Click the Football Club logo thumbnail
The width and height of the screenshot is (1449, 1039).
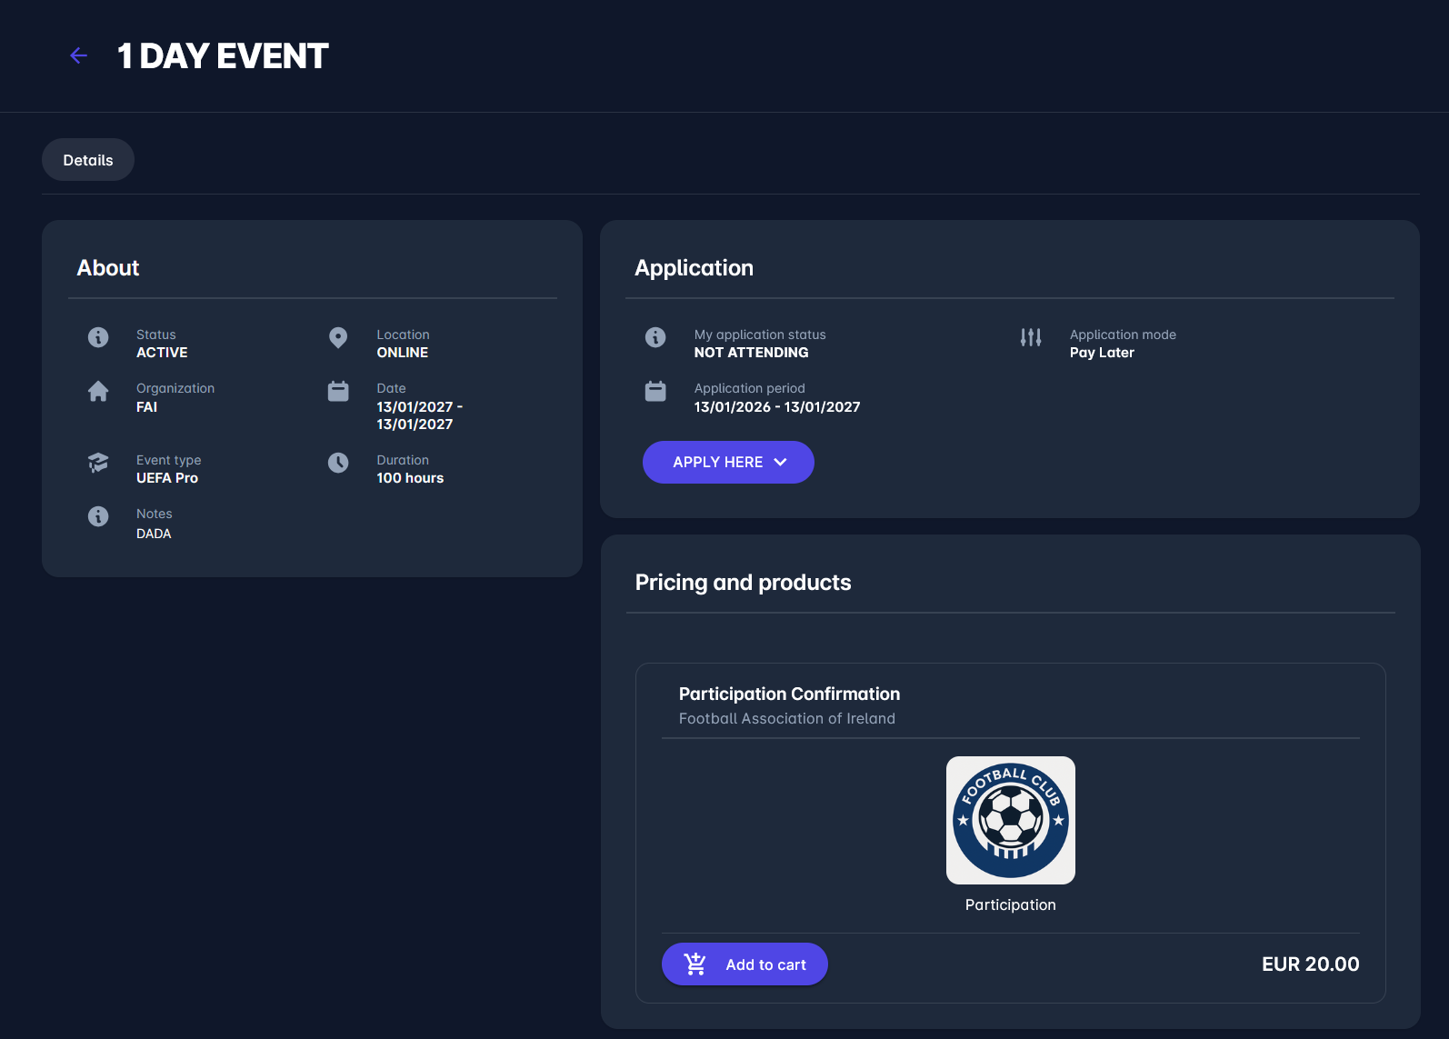1010,820
